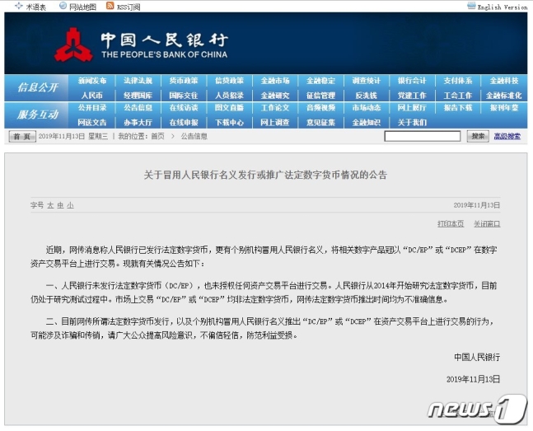
Task: Go to 经理国库 page
Action: pos(138,96)
